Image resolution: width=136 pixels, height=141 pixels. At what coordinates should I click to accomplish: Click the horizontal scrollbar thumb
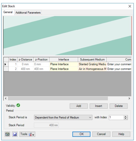pos(58,98)
